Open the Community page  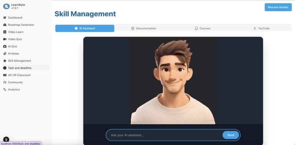[x=26, y=82]
